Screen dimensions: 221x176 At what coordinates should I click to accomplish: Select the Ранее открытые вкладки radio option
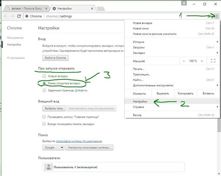(x=44, y=83)
